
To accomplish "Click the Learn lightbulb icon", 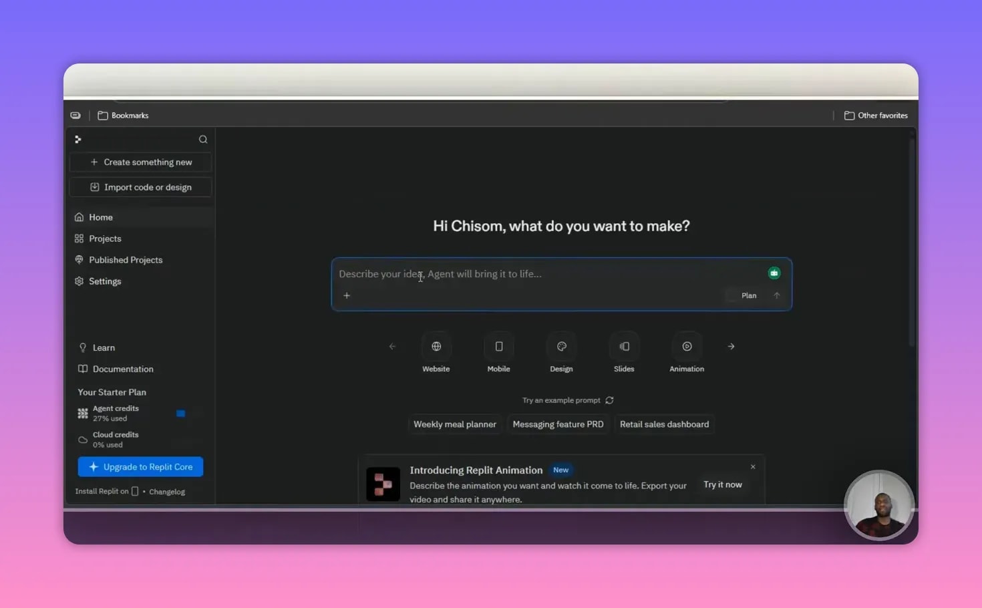I will click(83, 347).
